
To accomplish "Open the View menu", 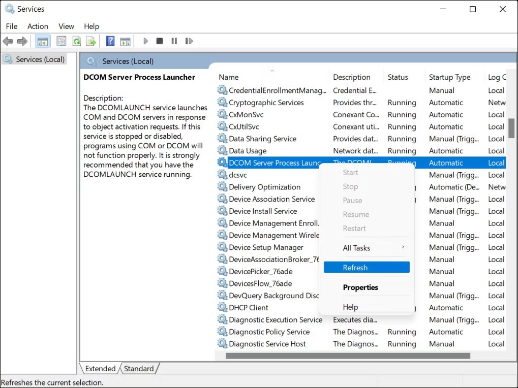I will [x=66, y=26].
